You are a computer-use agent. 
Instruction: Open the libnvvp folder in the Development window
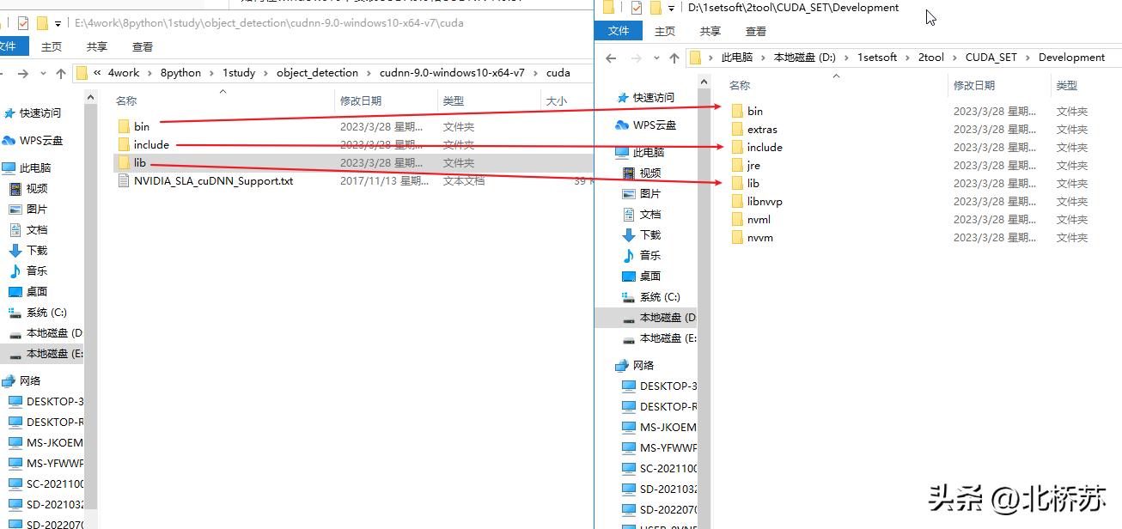point(765,200)
